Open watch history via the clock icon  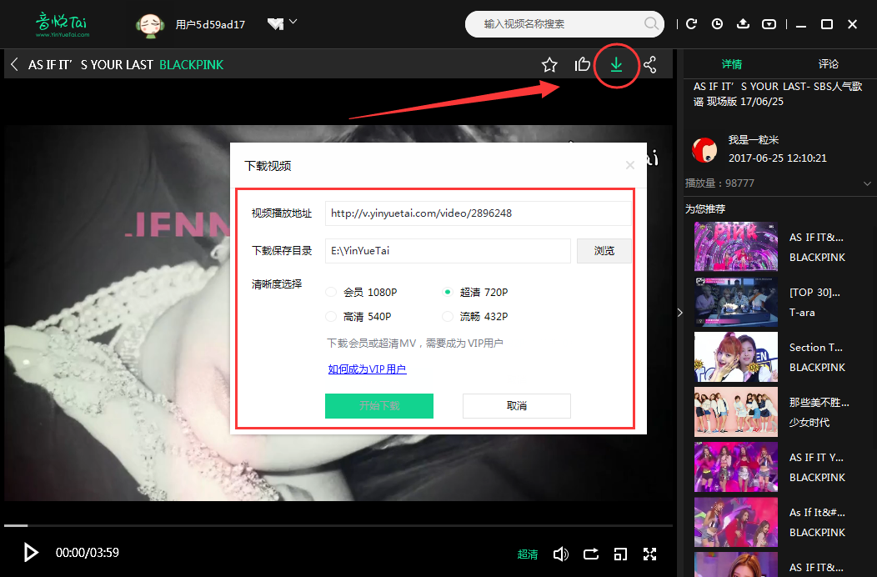717,24
